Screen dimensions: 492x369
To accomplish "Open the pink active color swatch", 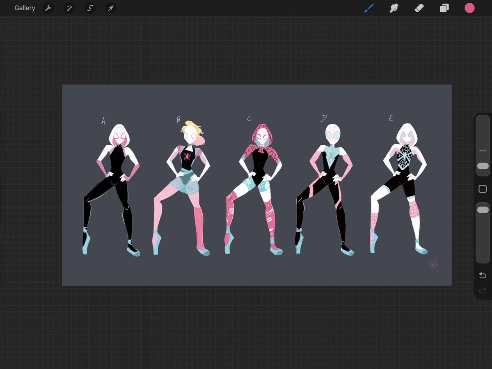I will (x=469, y=8).
